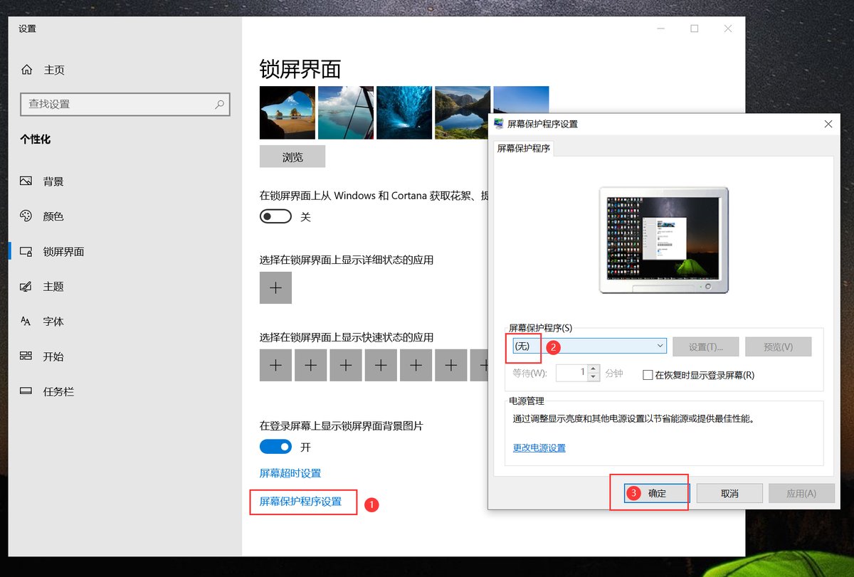Click the 个性化 section heading

[x=36, y=139]
